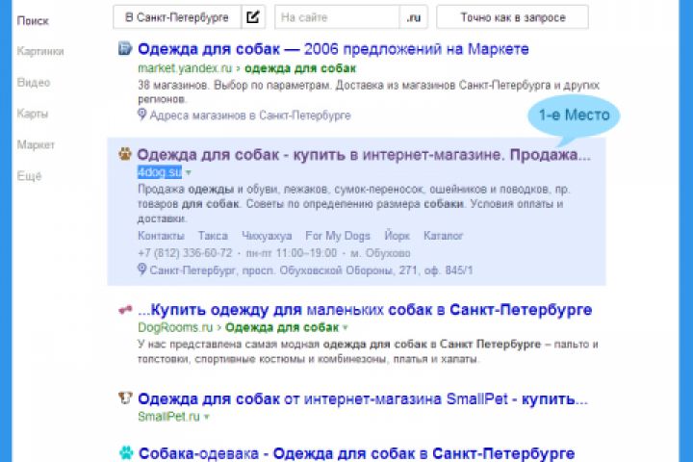Screen dimensions: 693x462
Task: Expand the dropdown arrow next to 4dog.su
Action: click(189, 172)
